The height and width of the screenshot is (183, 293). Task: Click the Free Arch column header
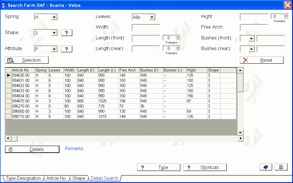click(129, 70)
